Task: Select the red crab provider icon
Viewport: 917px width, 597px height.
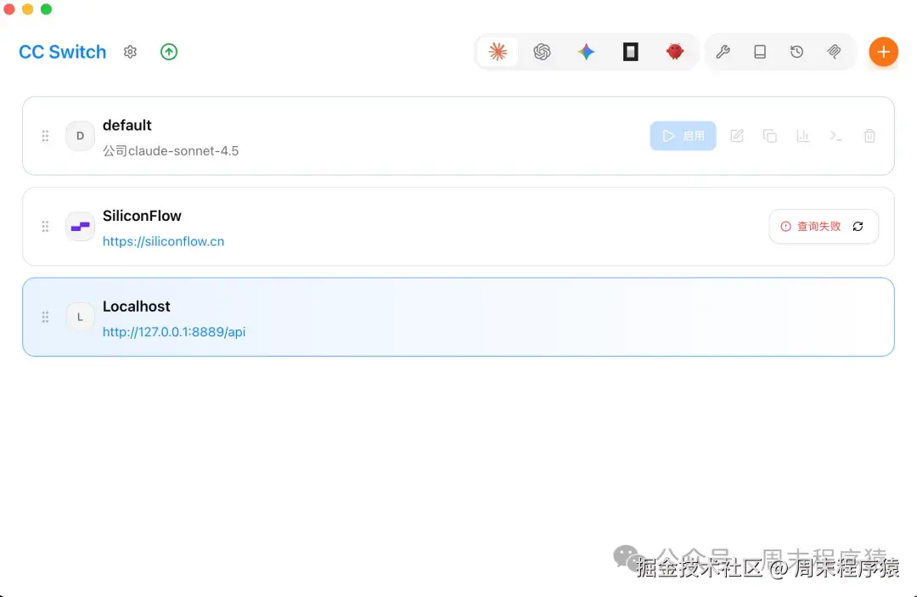Action: 674,52
